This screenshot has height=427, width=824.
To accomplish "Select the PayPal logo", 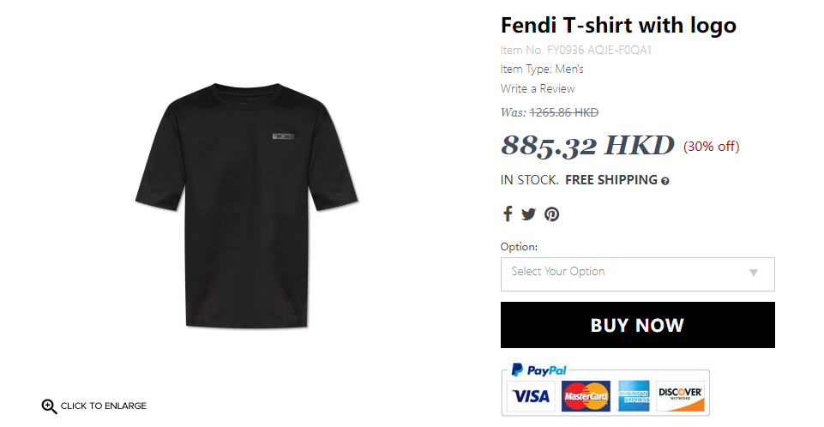I will [539, 370].
